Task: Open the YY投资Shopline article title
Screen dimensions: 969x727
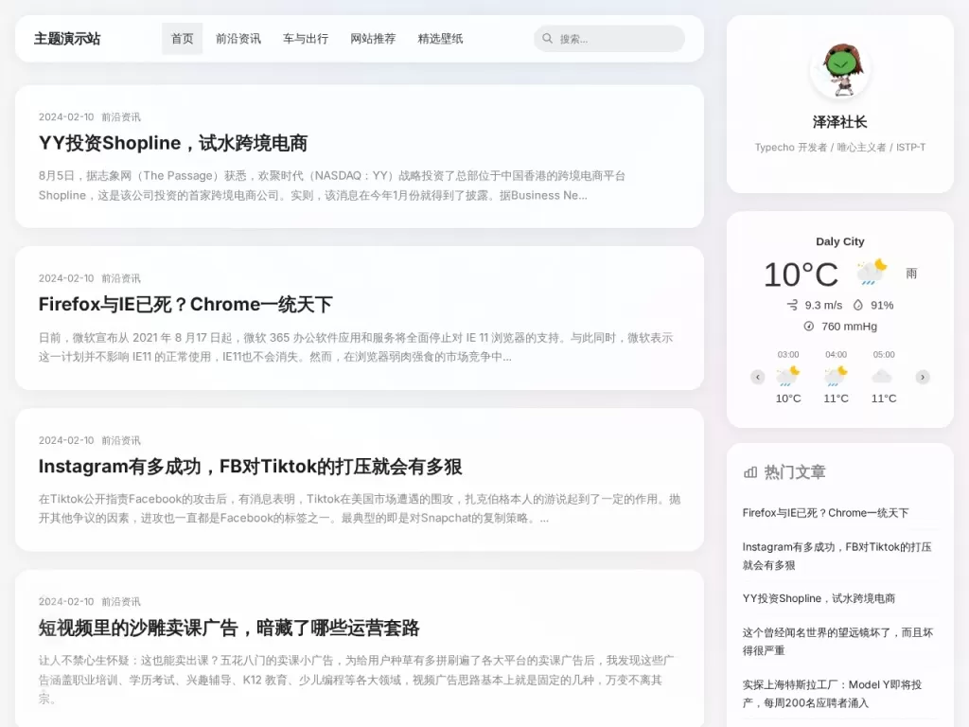Action: point(172,143)
